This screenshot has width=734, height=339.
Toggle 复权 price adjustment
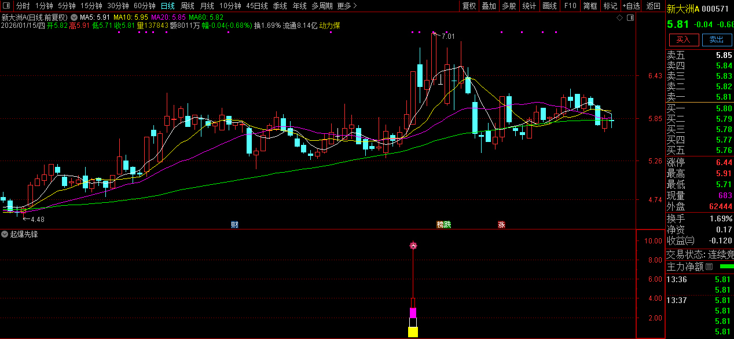(x=469, y=6)
